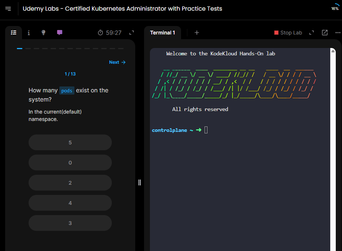Choose answer option 5
The height and width of the screenshot is (251, 342).
(70, 143)
